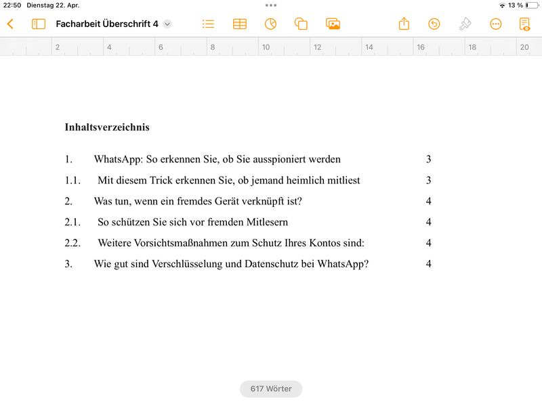Tap the Wi-Fi status icon
This screenshot has height=406, width=542.
pyautogui.click(x=502, y=5)
